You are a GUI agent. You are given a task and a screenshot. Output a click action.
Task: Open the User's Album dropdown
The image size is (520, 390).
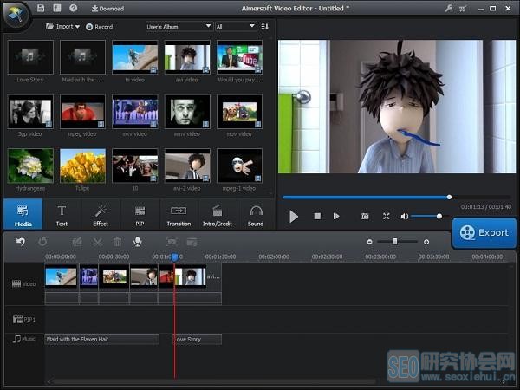(x=179, y=27)
